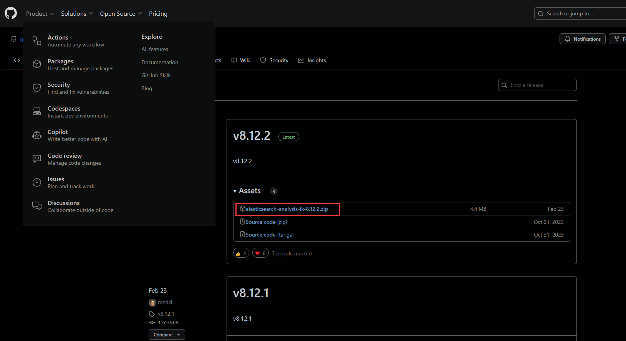The height and width of the screenshot is (341, 626).
Task: Open GitHub Skills link
Action: coord(156,75)
